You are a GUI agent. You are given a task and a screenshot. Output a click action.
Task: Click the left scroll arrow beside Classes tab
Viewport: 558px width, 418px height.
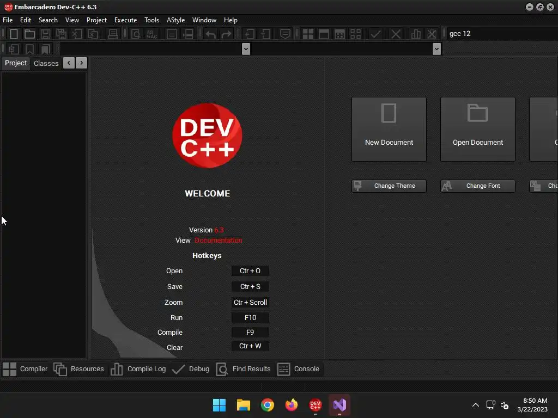tap(69, 63)
